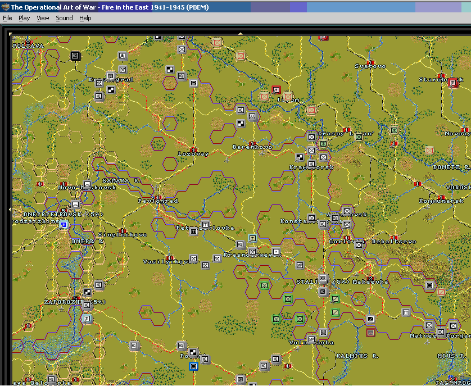
Task: Click the Lozovay town label
Action: tap(193, 154)
